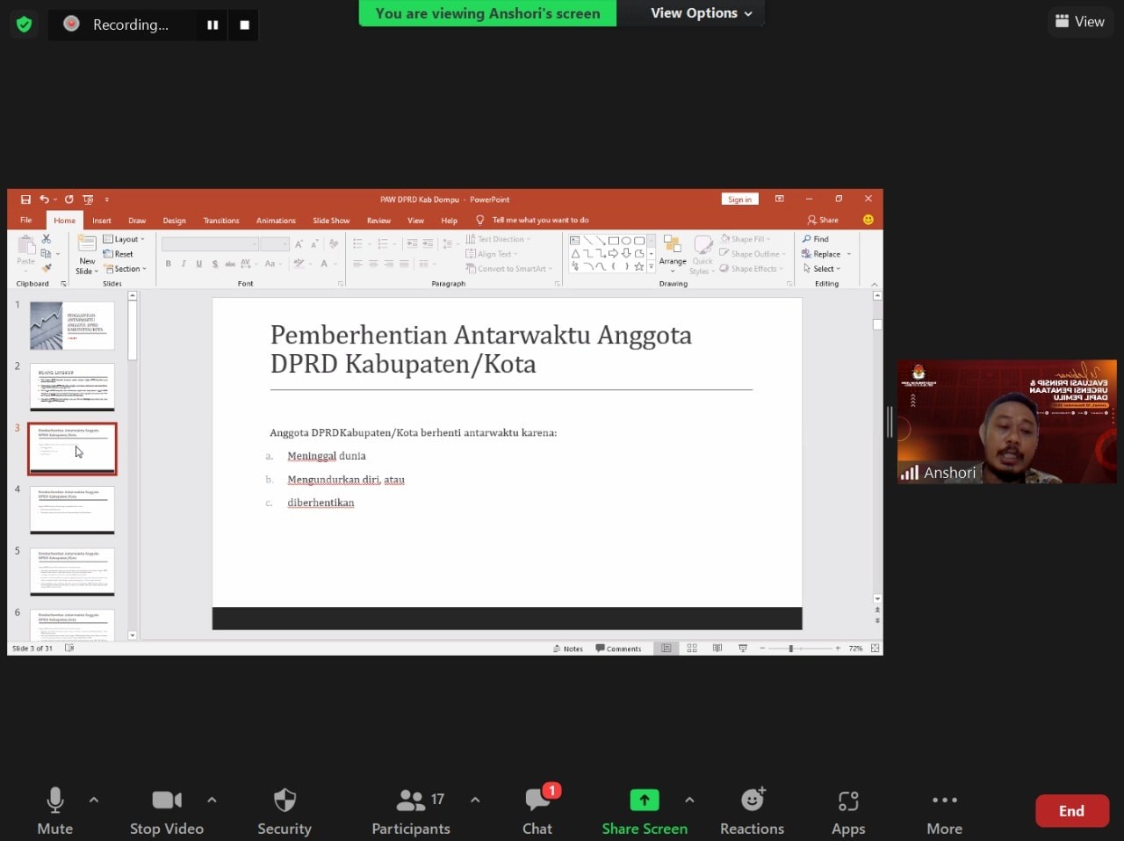This screenshot has height=841, width=1124.
Task: Open the Reactions menu
Action: point(752,811)
